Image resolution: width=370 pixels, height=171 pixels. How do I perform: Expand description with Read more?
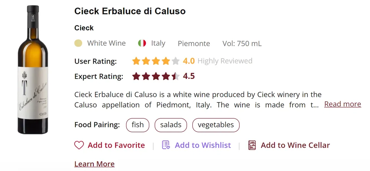343,104
